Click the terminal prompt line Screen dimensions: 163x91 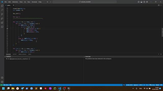click(18, 59)
